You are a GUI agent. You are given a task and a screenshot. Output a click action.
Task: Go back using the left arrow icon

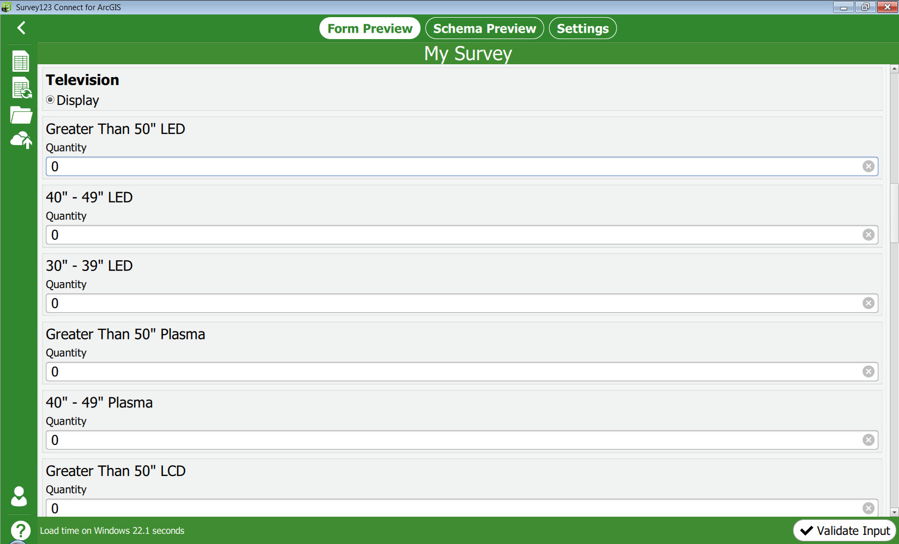pos(21,28)
